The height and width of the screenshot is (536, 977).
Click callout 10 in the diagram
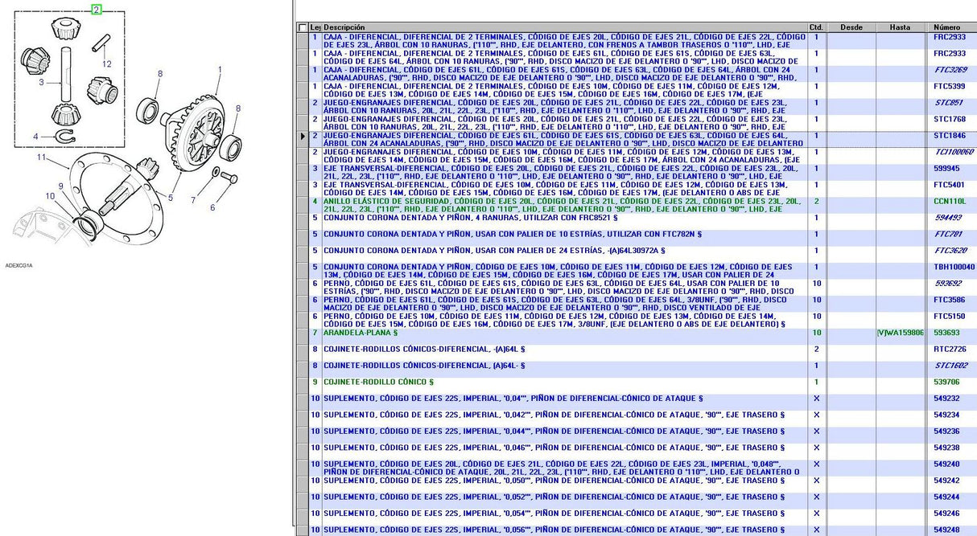tap(50, 195)
